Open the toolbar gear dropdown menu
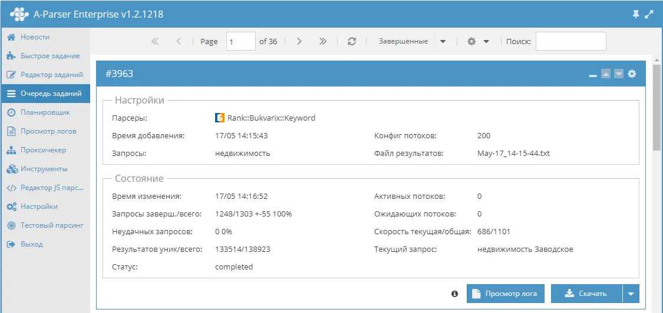 (x=478, y=42)
